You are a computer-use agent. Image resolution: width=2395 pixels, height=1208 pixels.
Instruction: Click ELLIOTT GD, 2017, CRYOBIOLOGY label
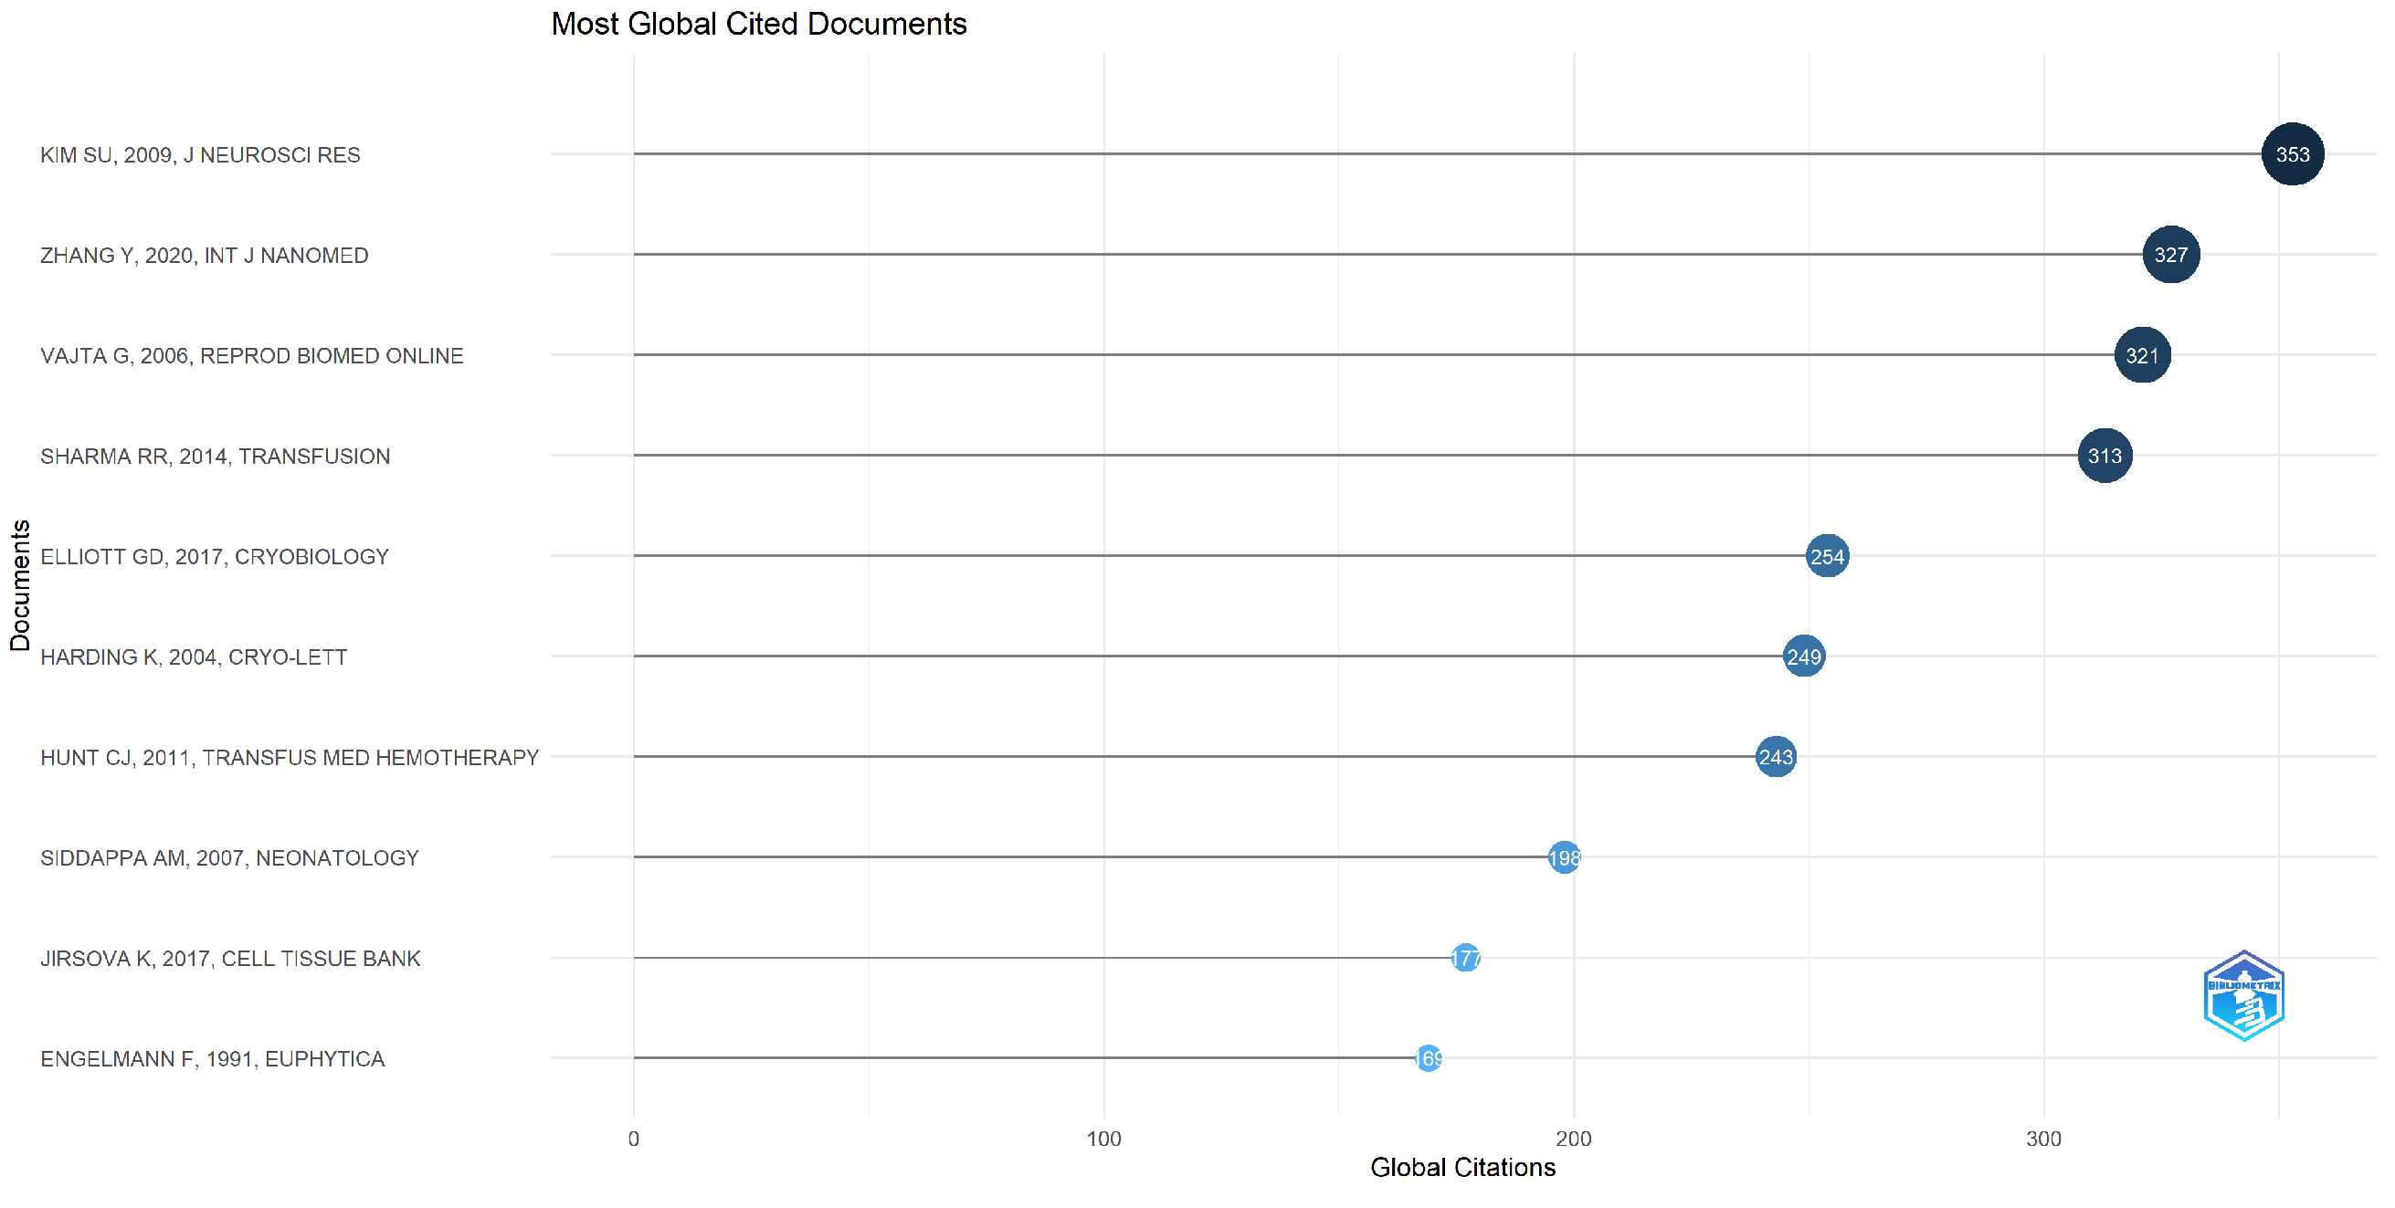tap(214, 557)
